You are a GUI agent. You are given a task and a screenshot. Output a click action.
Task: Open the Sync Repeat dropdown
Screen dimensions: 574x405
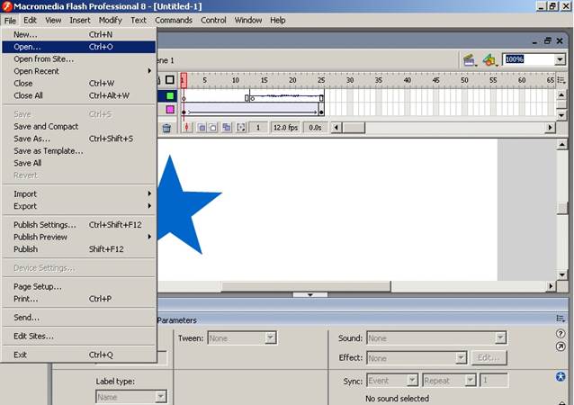click(x=470, y=380)
